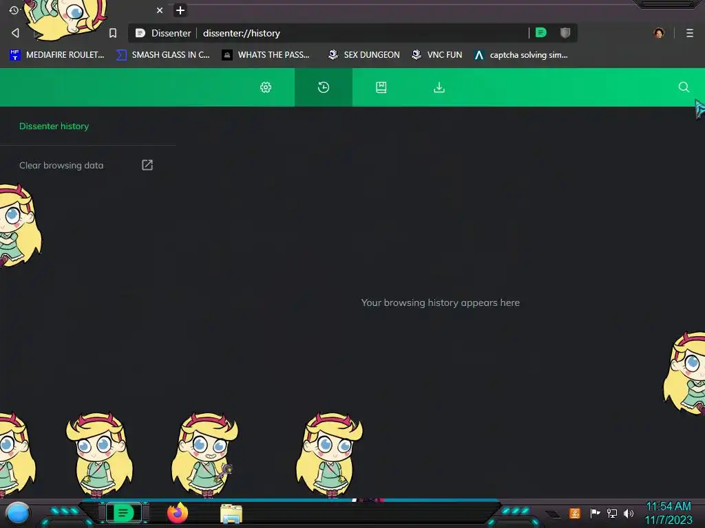Click the Dissenter taskbar icon
The height and width of the screenshot is (528, 705).
124,513
